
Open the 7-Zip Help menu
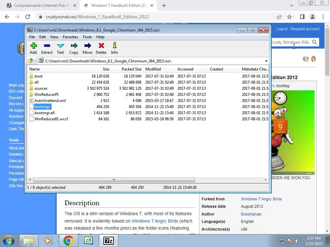(x=101, y=37)
